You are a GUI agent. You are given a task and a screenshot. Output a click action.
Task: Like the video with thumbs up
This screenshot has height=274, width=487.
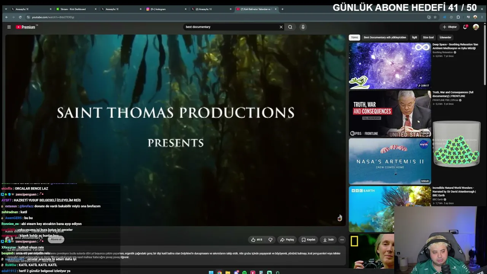pos(257,240)
